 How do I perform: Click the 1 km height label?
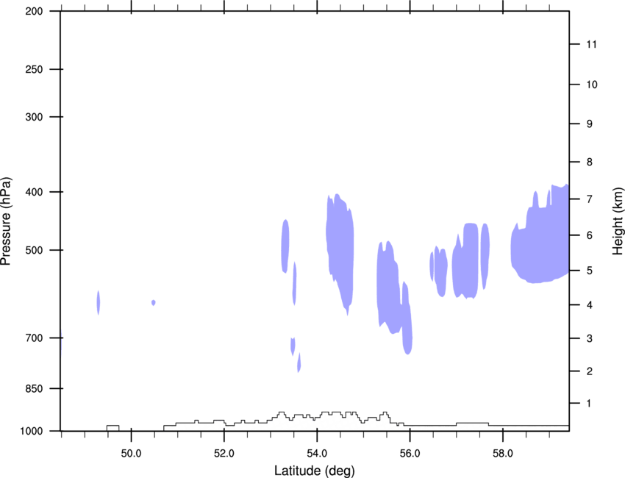coord(590,404)
